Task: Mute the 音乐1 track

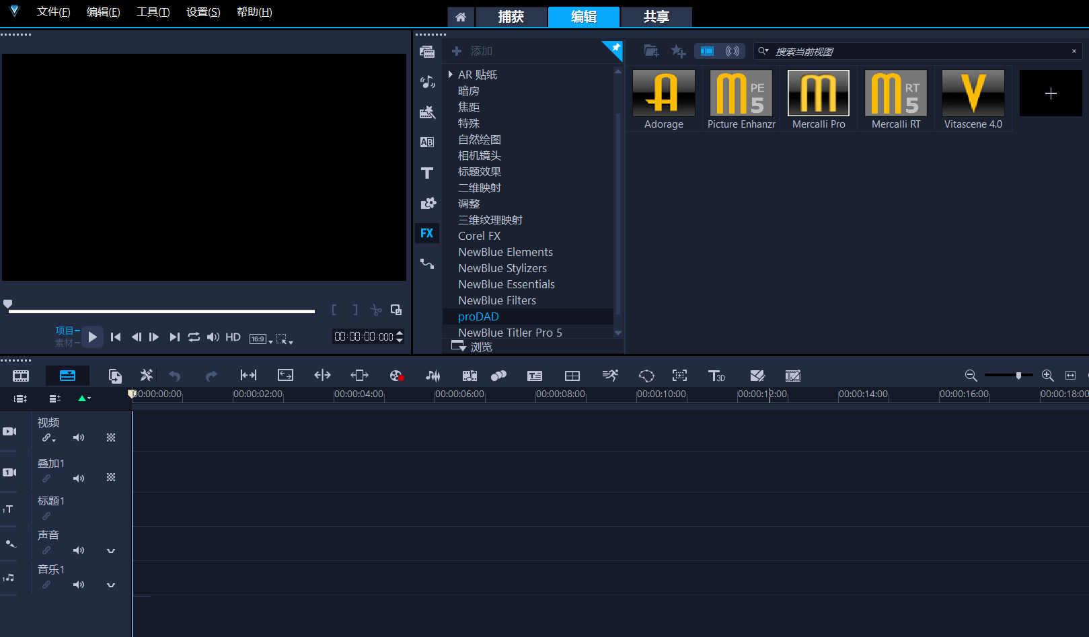Action: coord(79,585)
